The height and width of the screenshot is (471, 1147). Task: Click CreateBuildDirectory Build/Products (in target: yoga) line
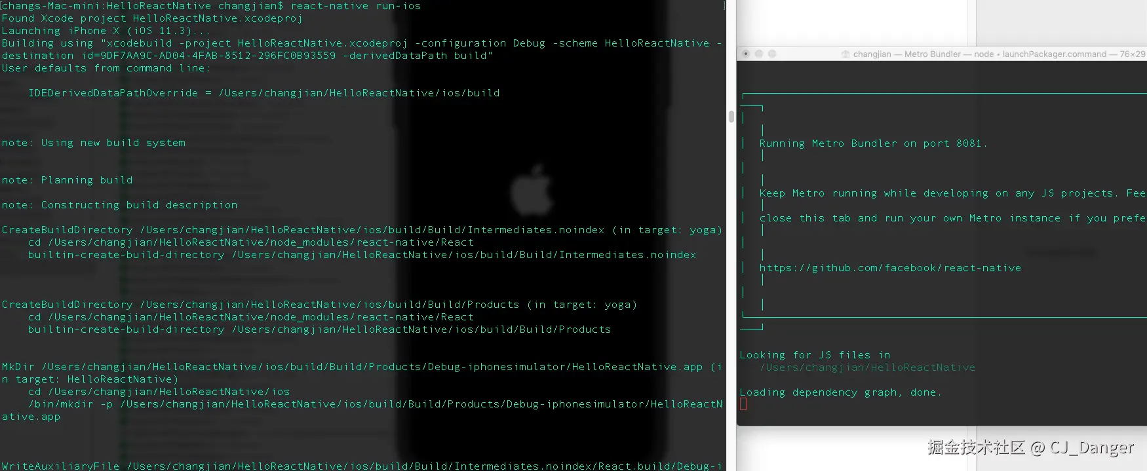tap(319, 305)
